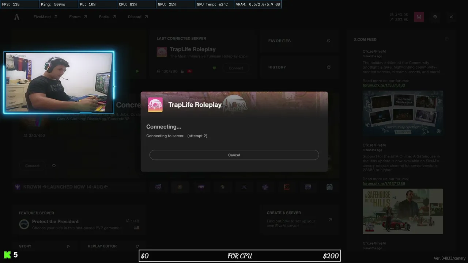Click the refresh icon beside Replay Editor

point(137,246)
